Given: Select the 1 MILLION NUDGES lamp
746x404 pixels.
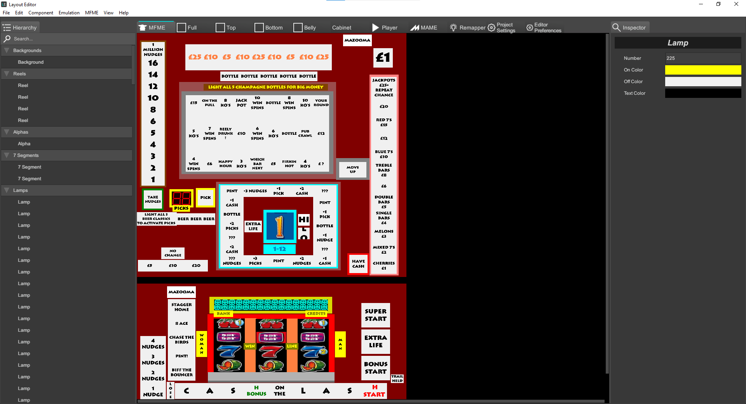Looking at the screenshot, I should [153, 50].
